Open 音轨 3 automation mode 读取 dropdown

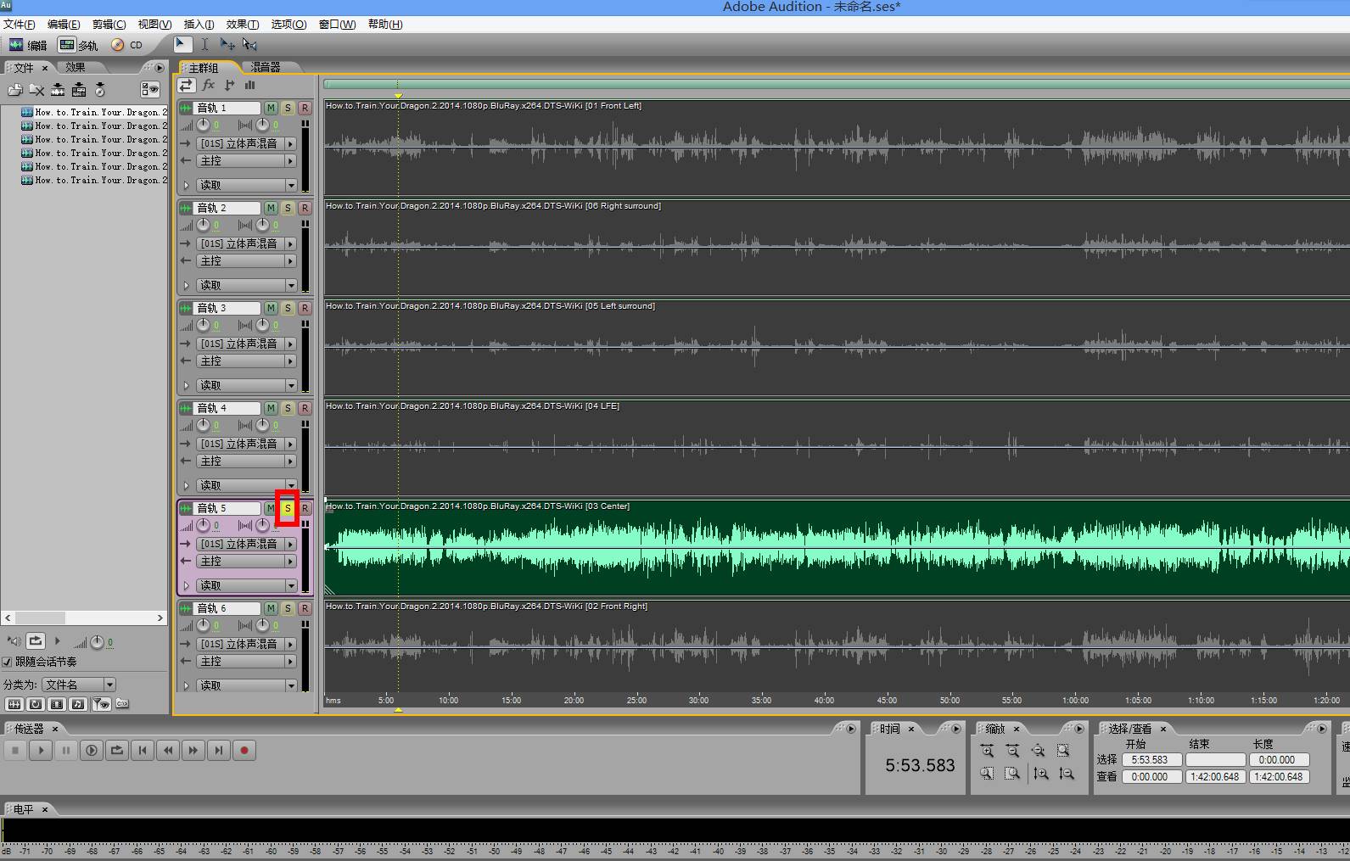pos(247,385)
